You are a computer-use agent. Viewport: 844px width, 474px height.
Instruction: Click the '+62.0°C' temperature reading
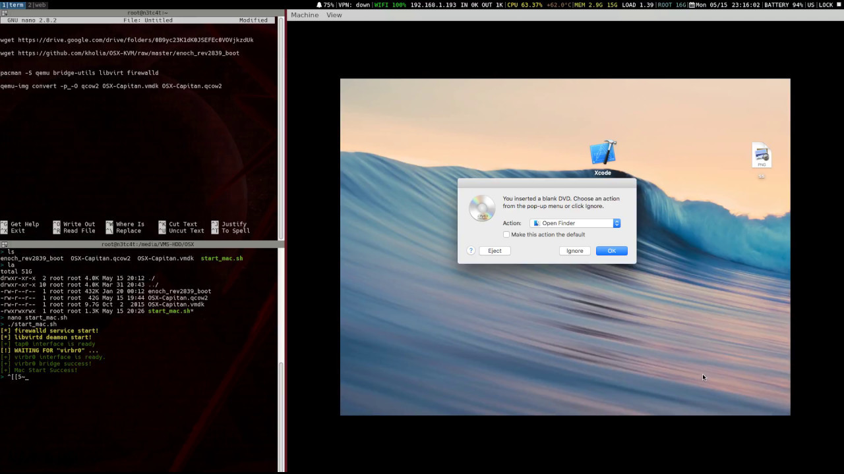pyautogui.click(x=558, y=5)
